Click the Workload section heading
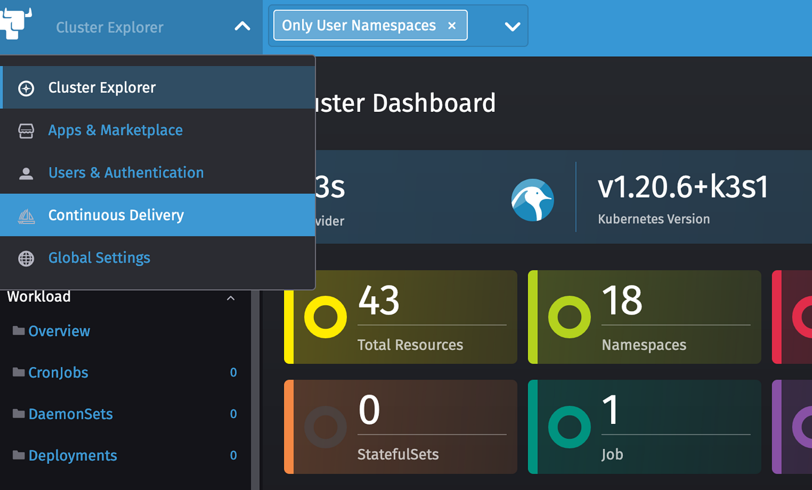 pos(39,297)
